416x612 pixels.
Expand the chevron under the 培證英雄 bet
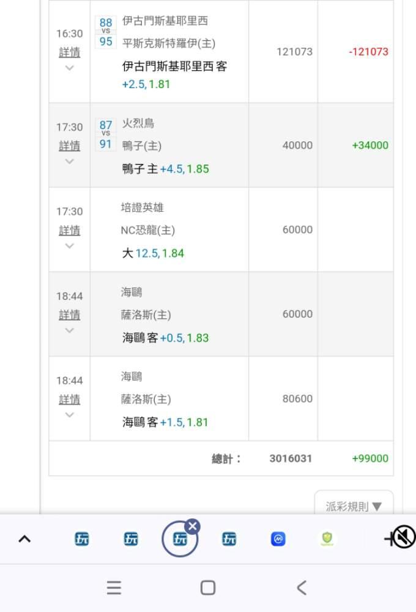(x=69, y=246)
